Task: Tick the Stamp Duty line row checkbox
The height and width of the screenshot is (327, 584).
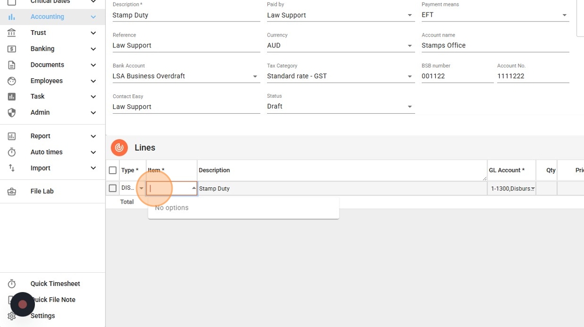Action: [113, 188]
